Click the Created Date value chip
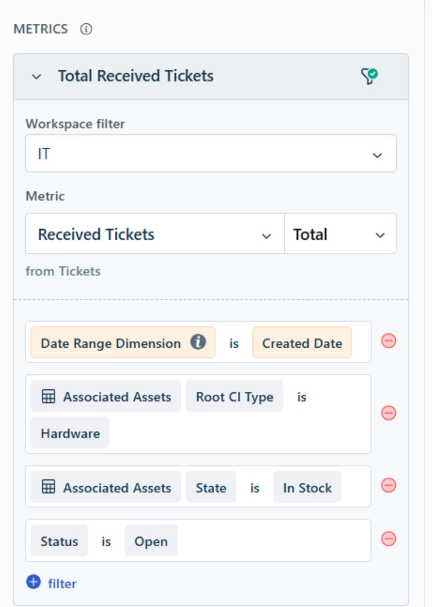This screenshot has width=432, height=607. pos(302,342)
